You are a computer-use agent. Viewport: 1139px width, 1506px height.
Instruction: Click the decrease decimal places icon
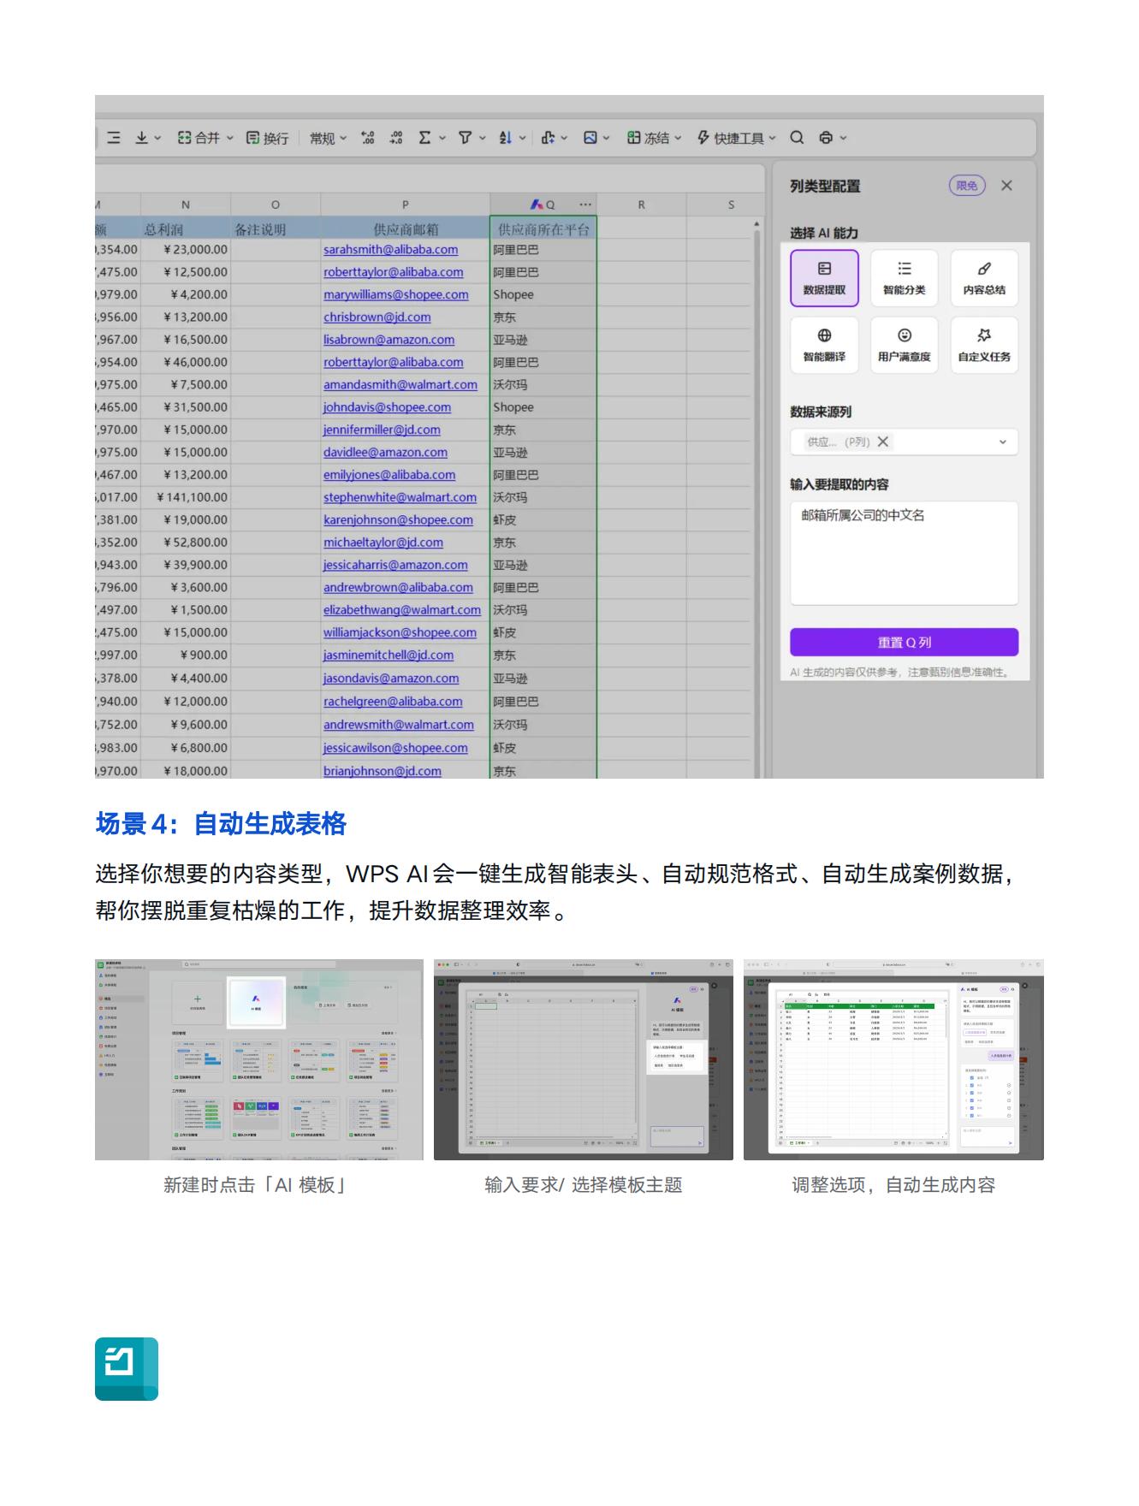395,138
